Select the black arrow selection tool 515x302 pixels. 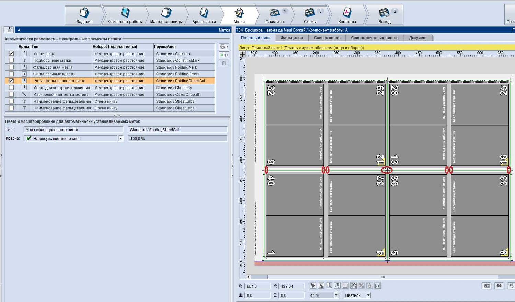[313, 286]
